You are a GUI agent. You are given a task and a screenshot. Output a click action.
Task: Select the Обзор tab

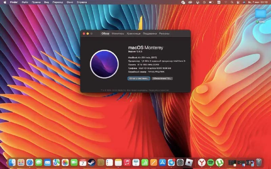click(105, 33)
